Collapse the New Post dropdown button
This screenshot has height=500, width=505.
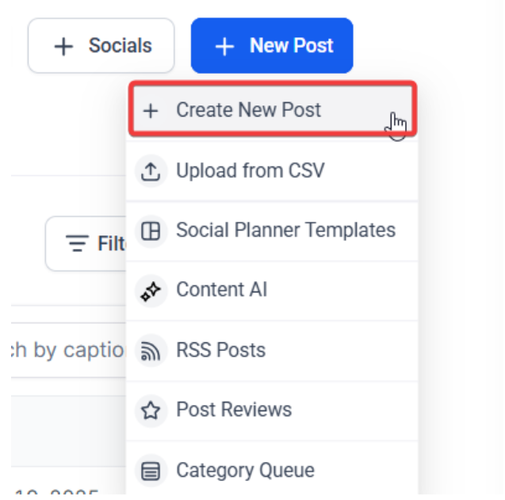click(x=272, y=47)
